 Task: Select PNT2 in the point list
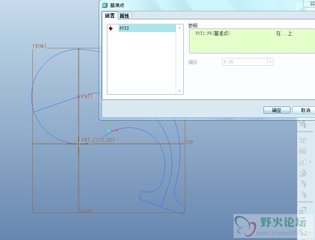(x=147, y=28)
